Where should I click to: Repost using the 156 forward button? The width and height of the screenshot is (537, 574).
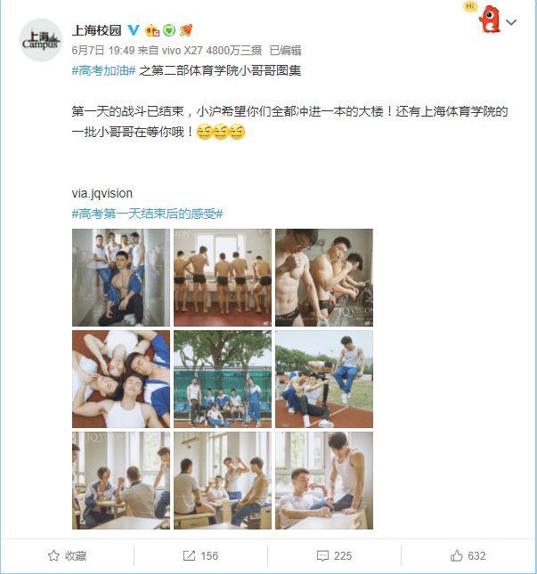click(x=200, y=555)
